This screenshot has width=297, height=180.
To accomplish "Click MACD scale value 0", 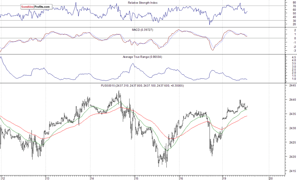I will click(295, 39).
